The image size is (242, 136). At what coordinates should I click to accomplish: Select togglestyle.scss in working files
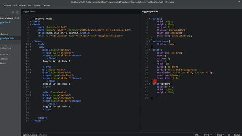point(7,38)
